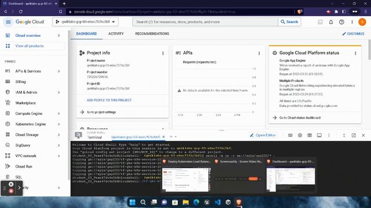Open the Google Cloud navigation hamburger menu
The image size is (371, 208).
pos(8,22)
